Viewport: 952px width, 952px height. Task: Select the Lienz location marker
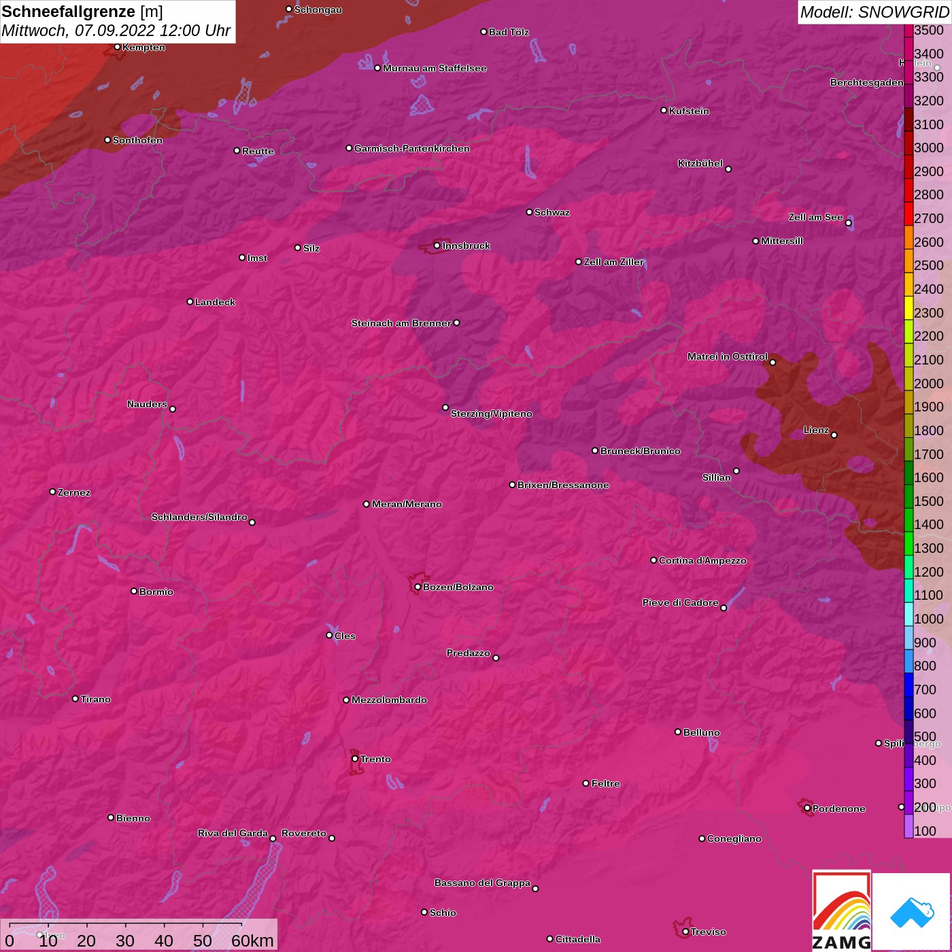click(834, 435)
